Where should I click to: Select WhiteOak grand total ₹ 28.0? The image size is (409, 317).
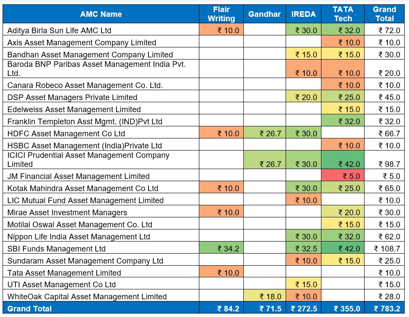[x=384, y=295]
